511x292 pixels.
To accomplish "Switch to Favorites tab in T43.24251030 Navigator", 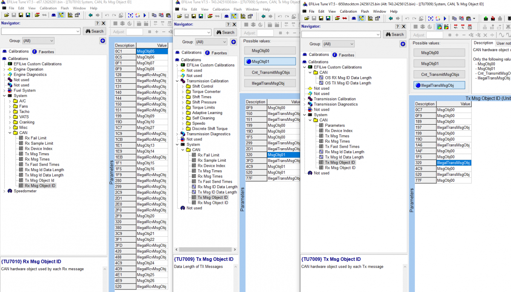I will pyautogui.click(x=216, y=53).
